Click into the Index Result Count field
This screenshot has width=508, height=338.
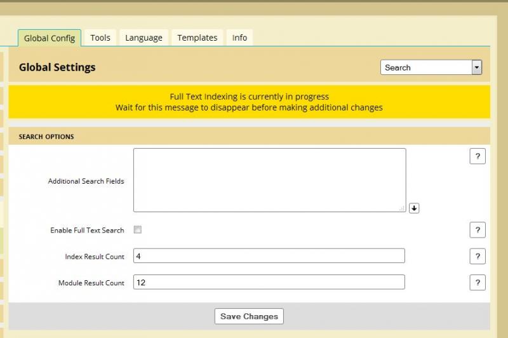[x=269, y=256]
